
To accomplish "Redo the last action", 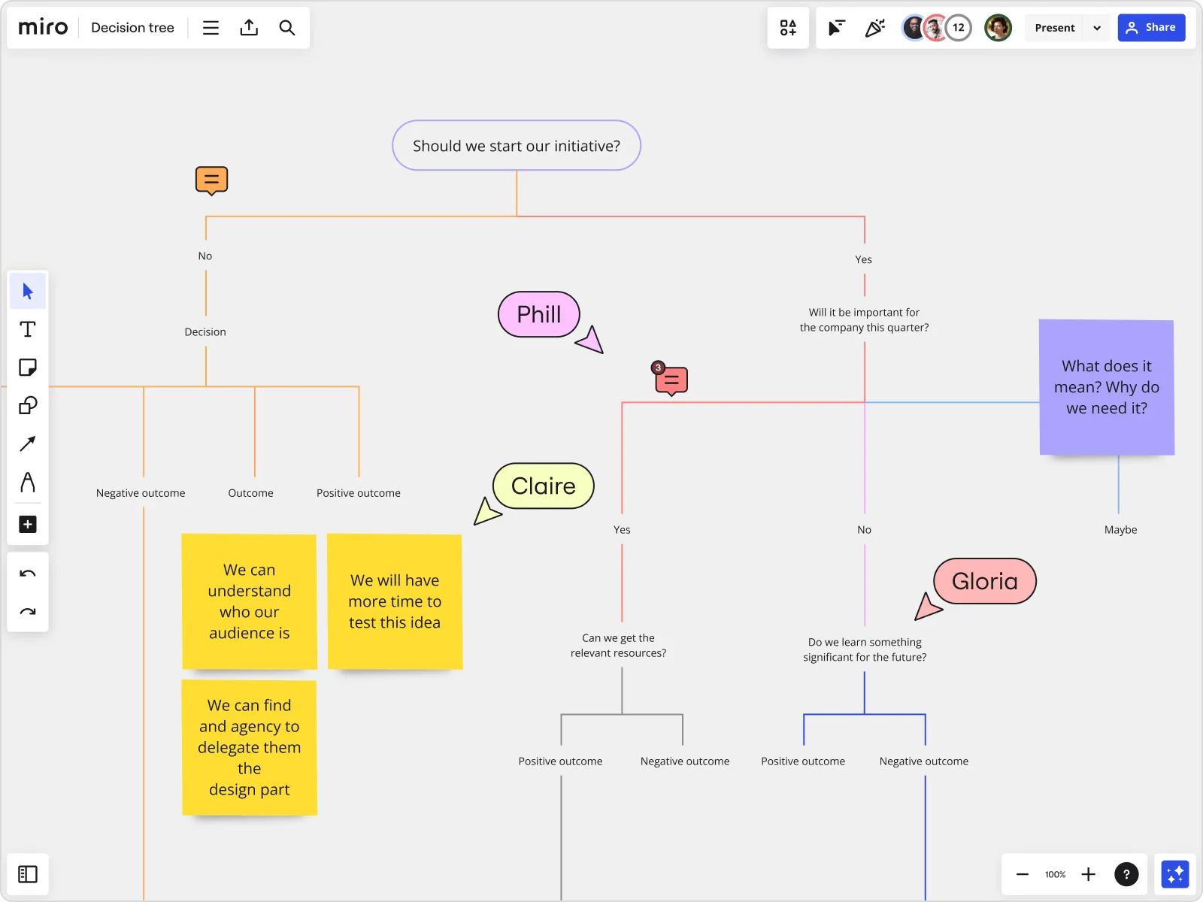I will click(x=28, y=612).
